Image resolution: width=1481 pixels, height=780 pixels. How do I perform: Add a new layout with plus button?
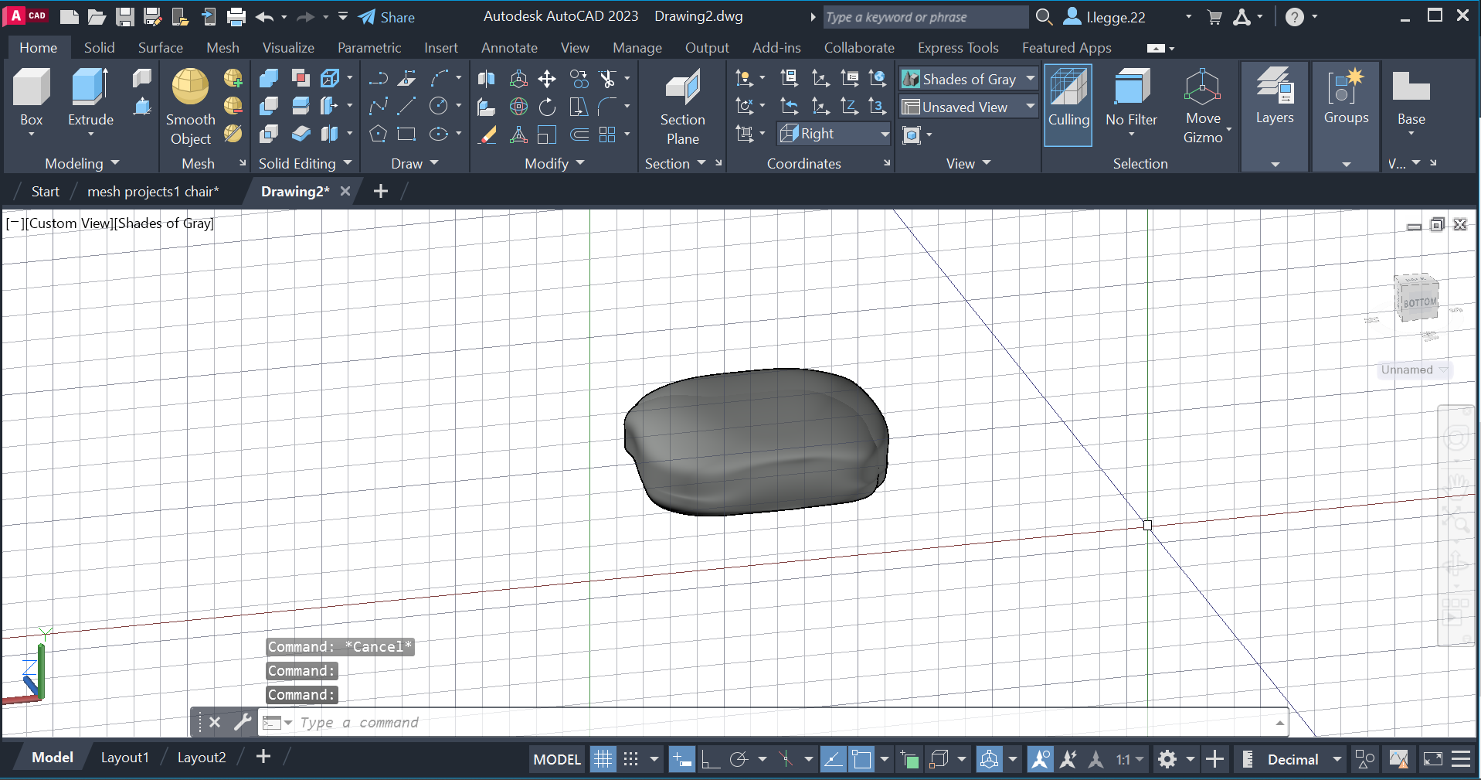click(263, 756)
